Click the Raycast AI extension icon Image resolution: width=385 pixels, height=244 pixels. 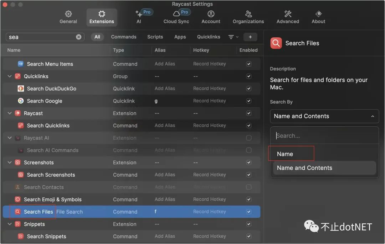tap(18, 138)
